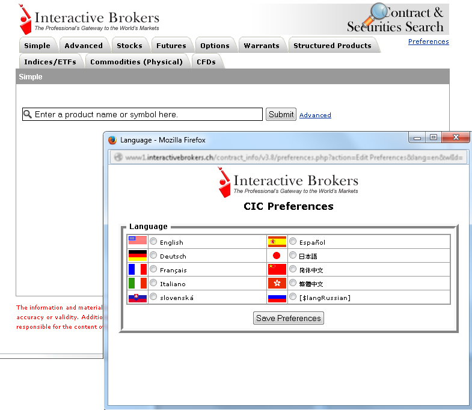The image size is (472, 410).
Task: Open the Simple search tab
Action: point(37,45)
